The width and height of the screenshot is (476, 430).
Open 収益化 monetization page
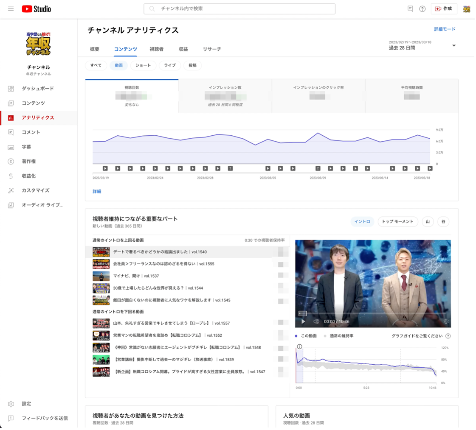point(28,176)
